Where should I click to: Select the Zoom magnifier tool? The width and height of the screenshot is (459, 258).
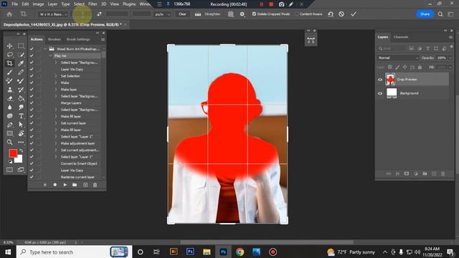point(9,142)
